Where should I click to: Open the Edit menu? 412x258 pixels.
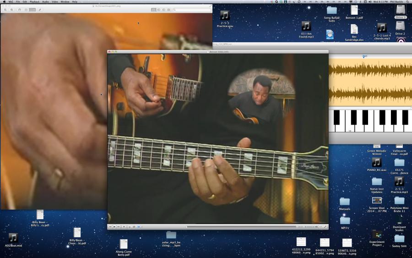[25, 1]
